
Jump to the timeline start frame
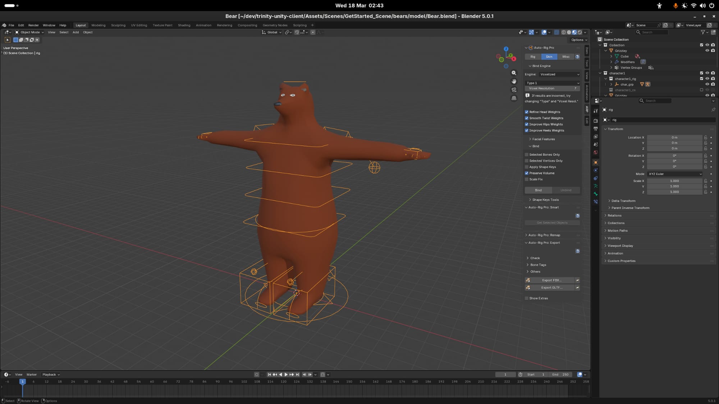pyautogui.click(x=269, y=375)
